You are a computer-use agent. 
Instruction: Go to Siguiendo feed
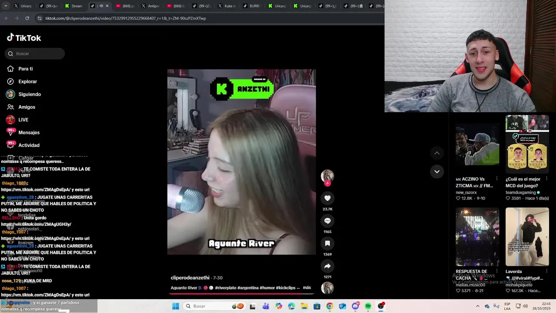pos(24,94)
